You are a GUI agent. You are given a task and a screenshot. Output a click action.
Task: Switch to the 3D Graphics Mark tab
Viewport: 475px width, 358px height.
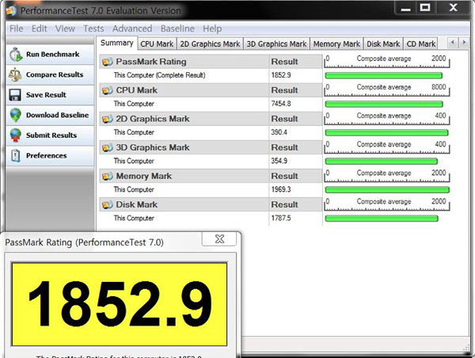pyautogui.click(x=276, y=44)
